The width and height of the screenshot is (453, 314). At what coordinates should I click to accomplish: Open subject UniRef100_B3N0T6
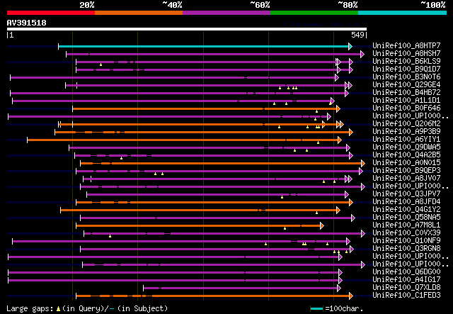[406, 77]
